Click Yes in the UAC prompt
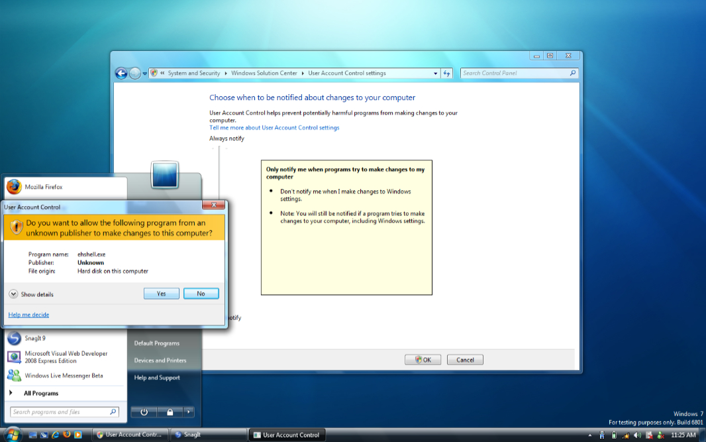This screenshot has height=442, width=706. coord(161,294)
